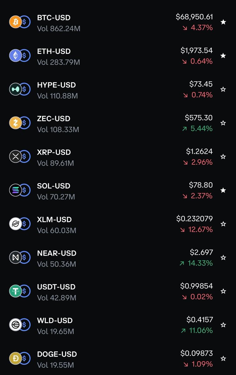Open the XRP coin logo
The width and height of the screenshot is (236, 375).
tap(15, 157)
